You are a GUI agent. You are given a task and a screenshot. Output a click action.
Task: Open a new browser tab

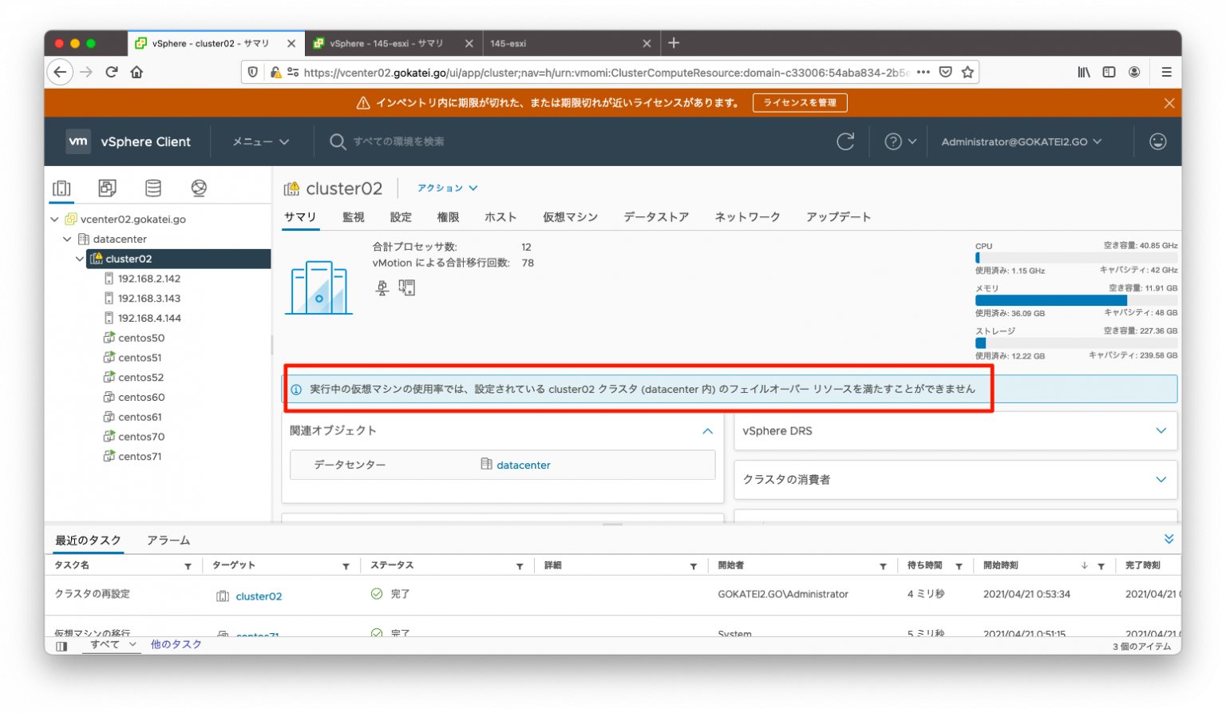[x=674, y=43]
